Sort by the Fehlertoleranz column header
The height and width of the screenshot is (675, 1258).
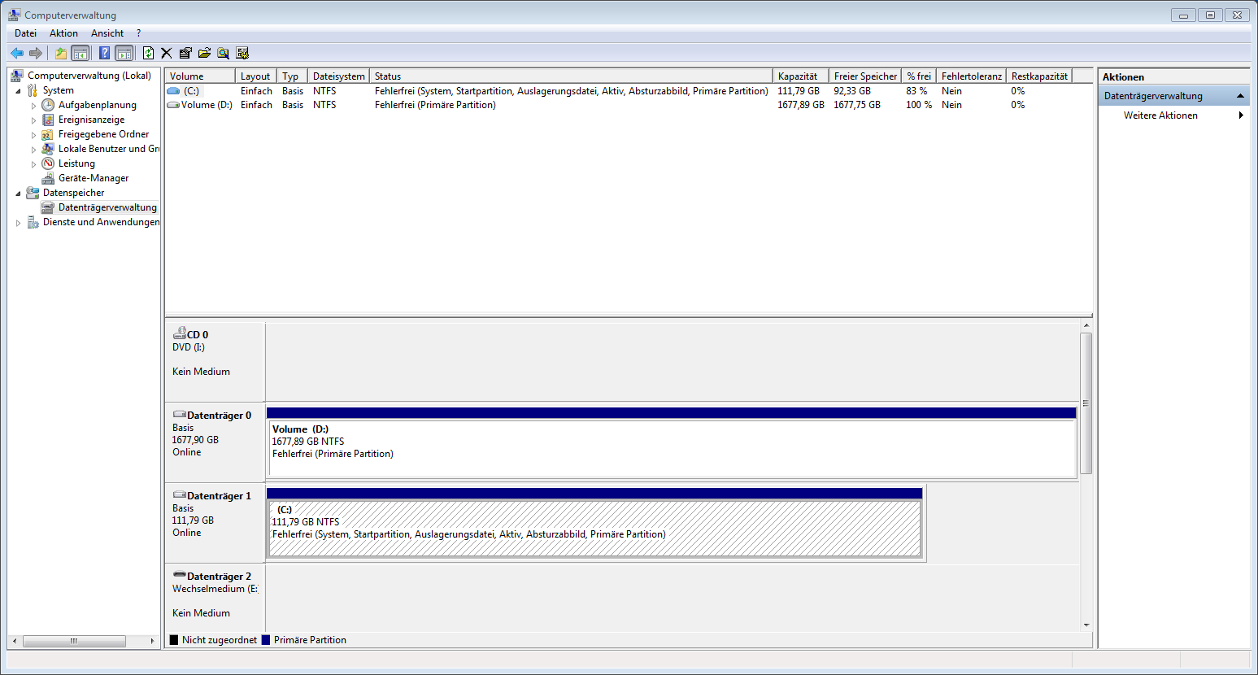[971, 76]
